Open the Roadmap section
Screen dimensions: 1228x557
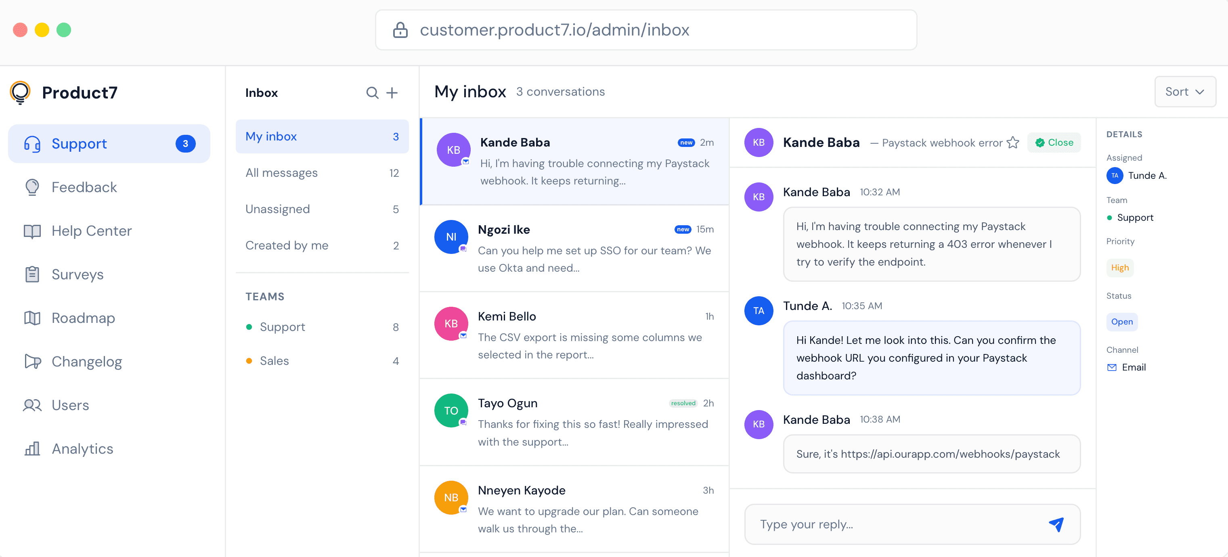[x=83, y=318]
